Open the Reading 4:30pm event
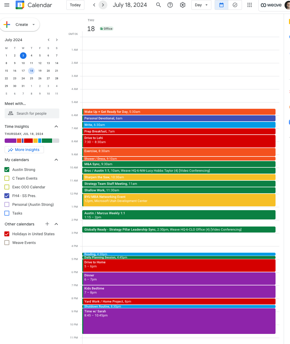This screenshot has width=290, height=344. tap(179, 254)
